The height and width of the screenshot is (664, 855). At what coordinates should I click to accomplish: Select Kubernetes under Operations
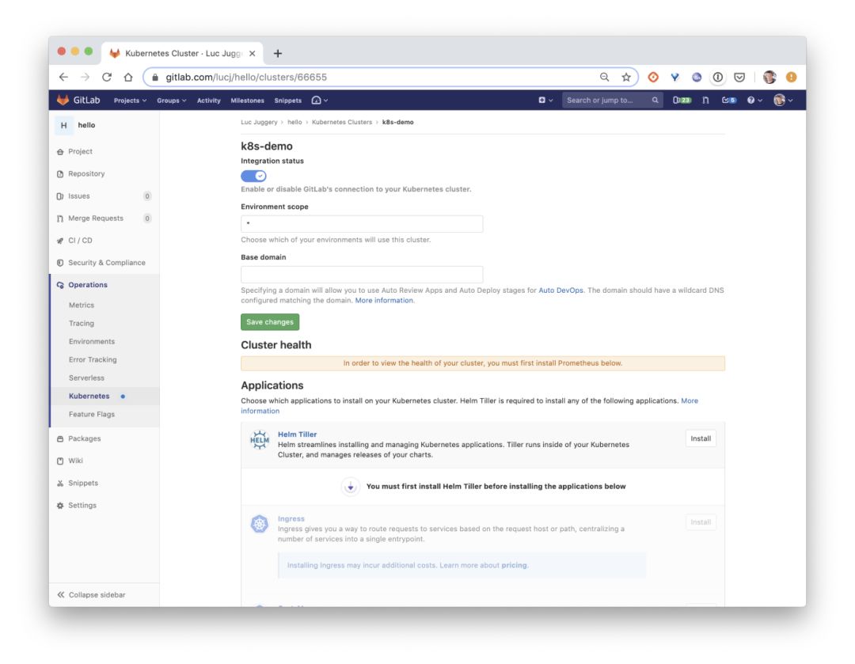pos(89,397)
